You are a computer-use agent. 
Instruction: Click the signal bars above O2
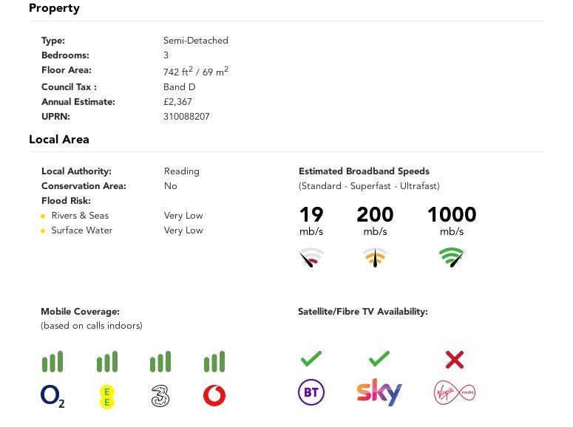(x=52, y=361)
